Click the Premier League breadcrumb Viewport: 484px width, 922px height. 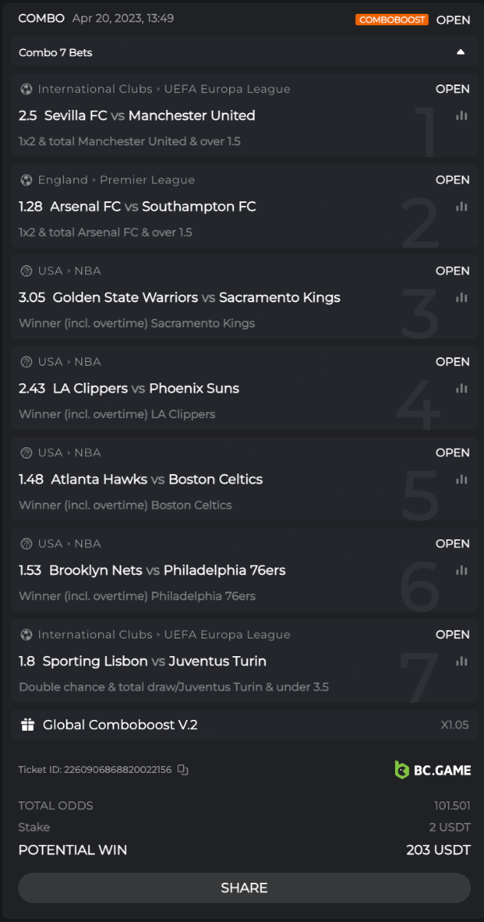pos(147,180)
